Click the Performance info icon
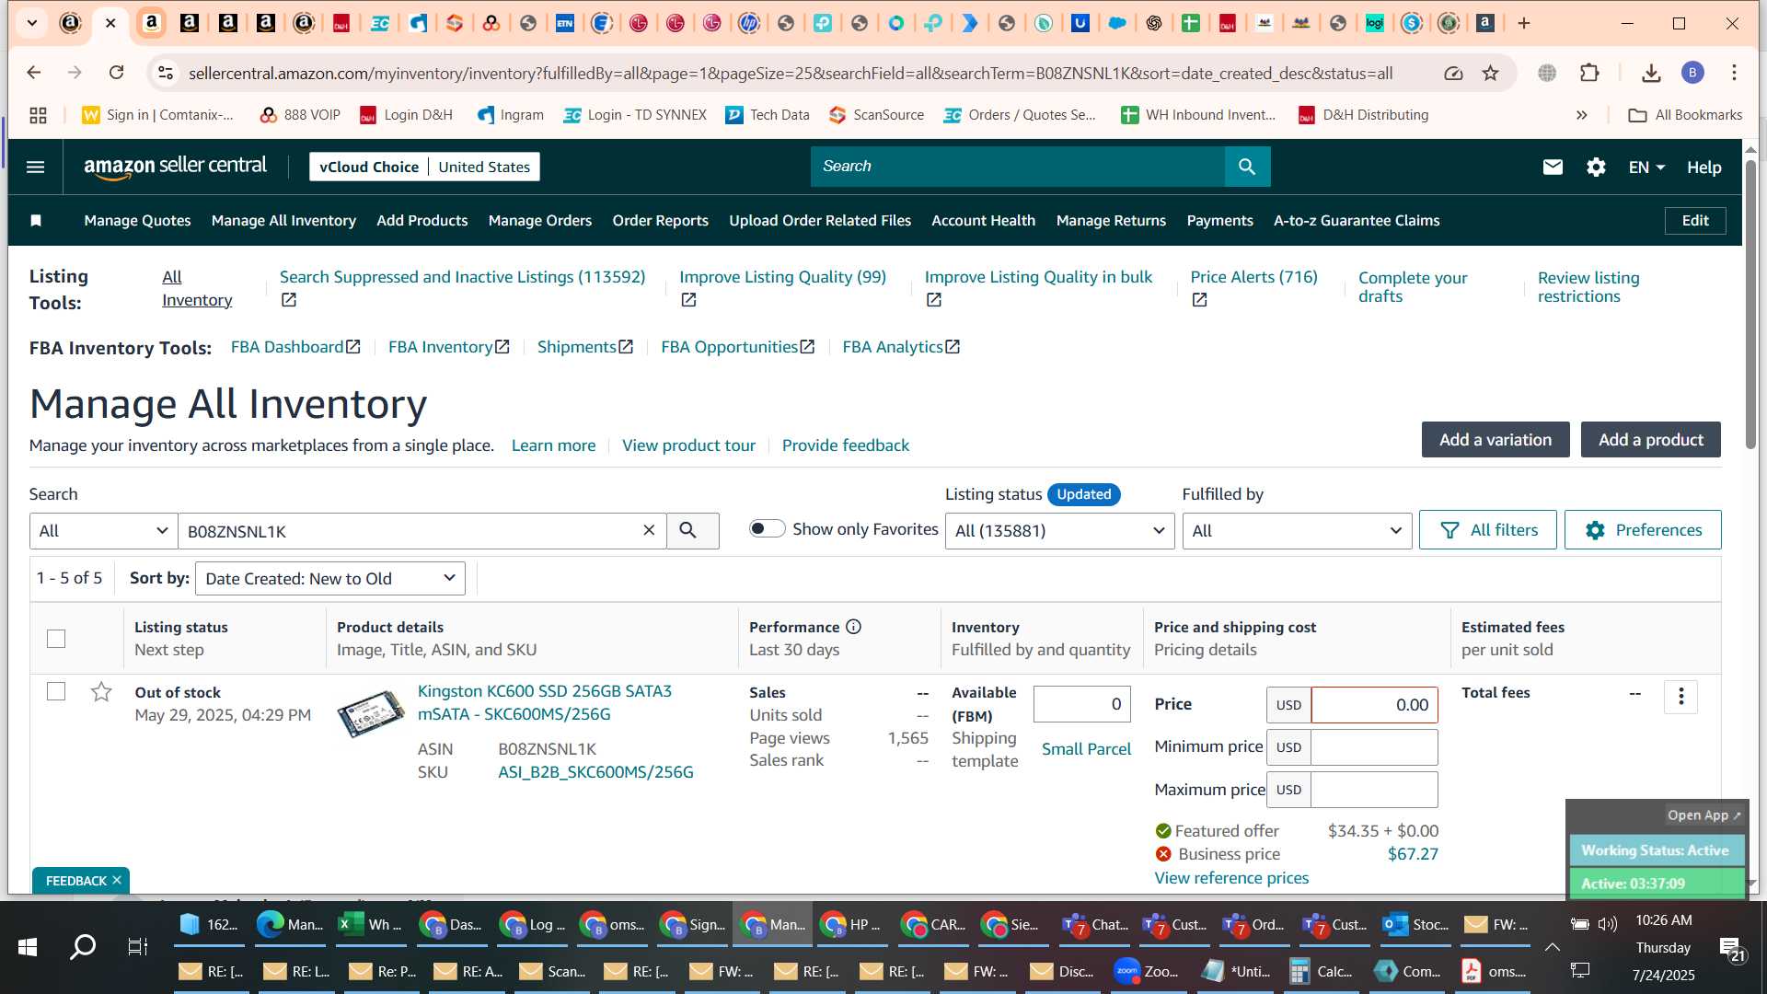The width and height of the screenshot is (1767, 994). [853, 627]
